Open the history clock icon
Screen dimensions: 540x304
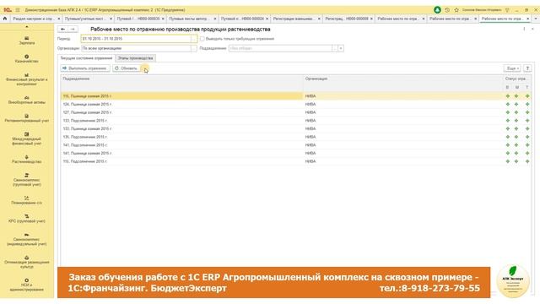(x=447, y=10)
